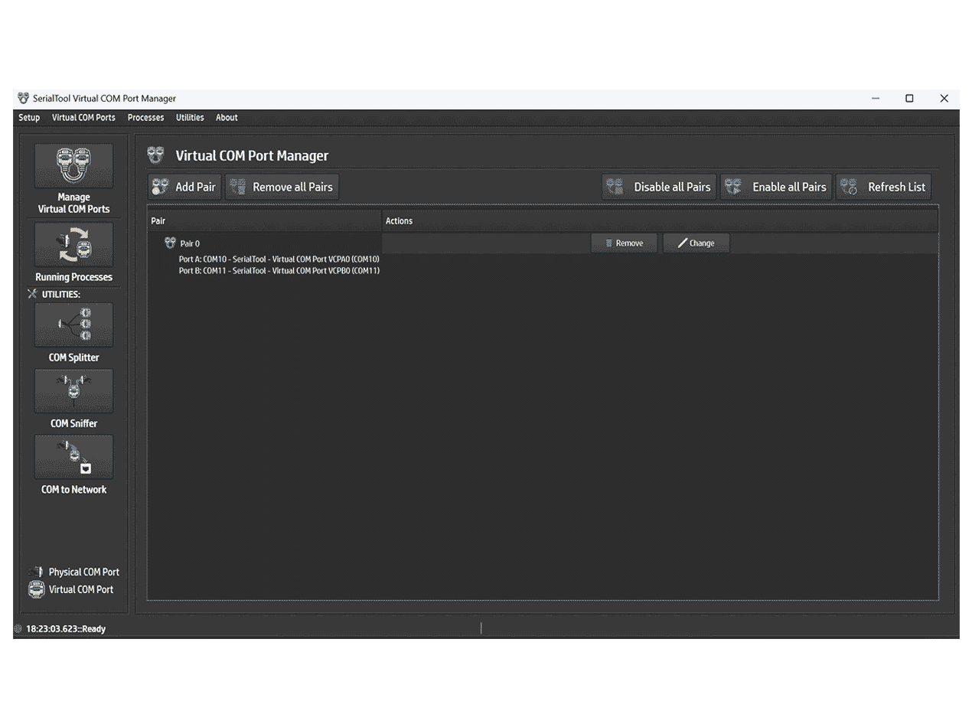972x727 pixels.
Task: Change Pair 0 settings
Action: tap(696, 243)
